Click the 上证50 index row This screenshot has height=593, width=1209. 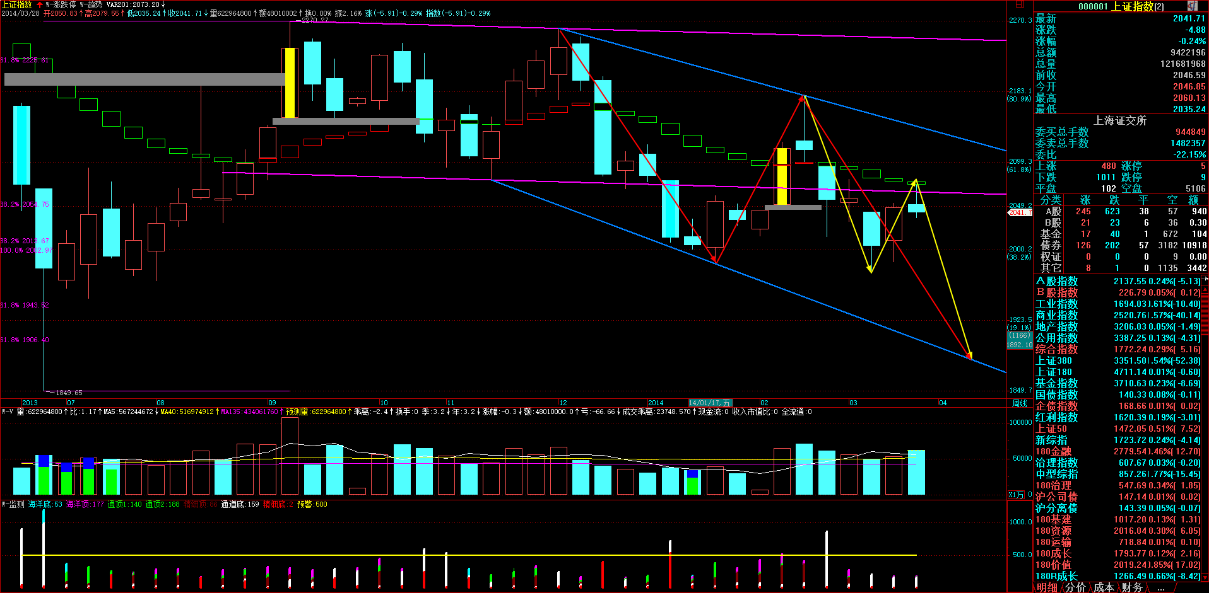[x=1051, y=429]
